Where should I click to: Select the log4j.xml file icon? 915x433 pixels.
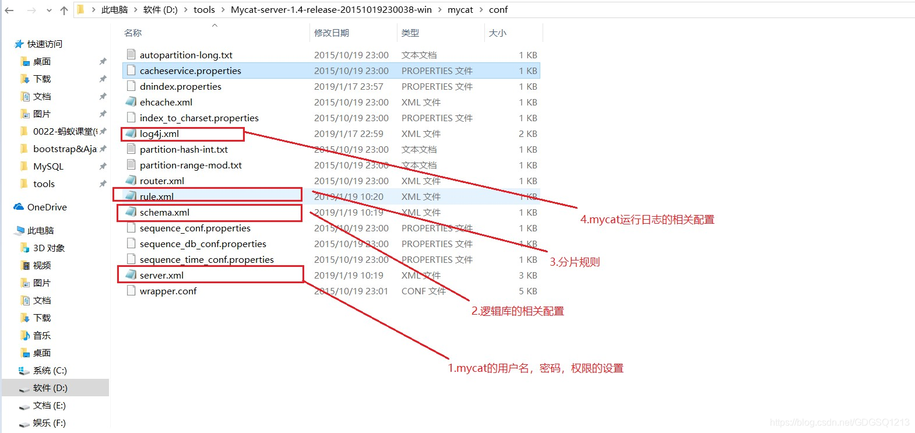(131, 133)
